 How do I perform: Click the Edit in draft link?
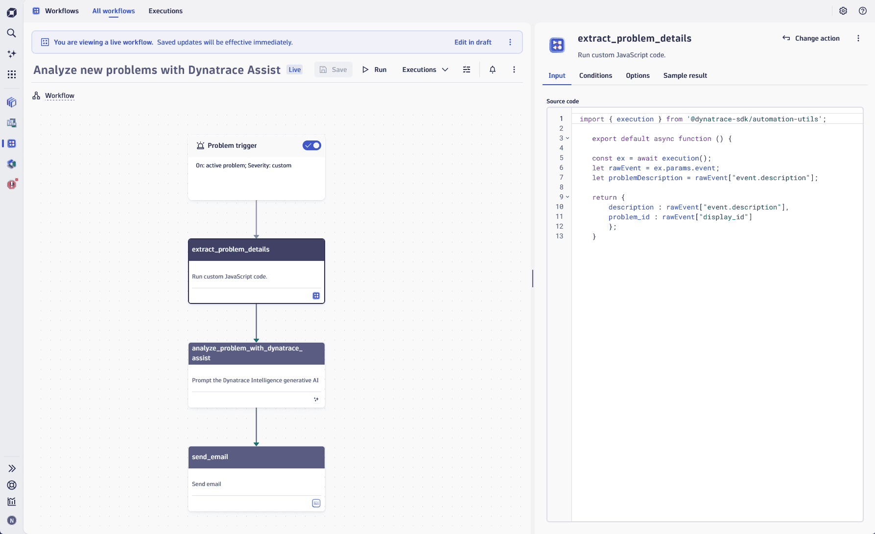click(x=473, y=42)
